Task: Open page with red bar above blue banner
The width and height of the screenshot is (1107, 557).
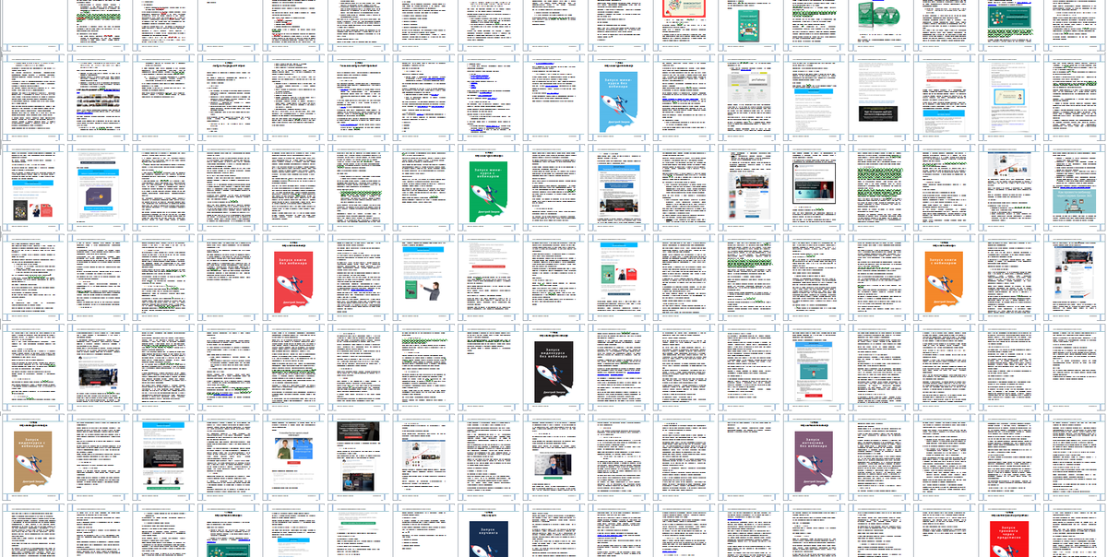Action: point(943,97)
